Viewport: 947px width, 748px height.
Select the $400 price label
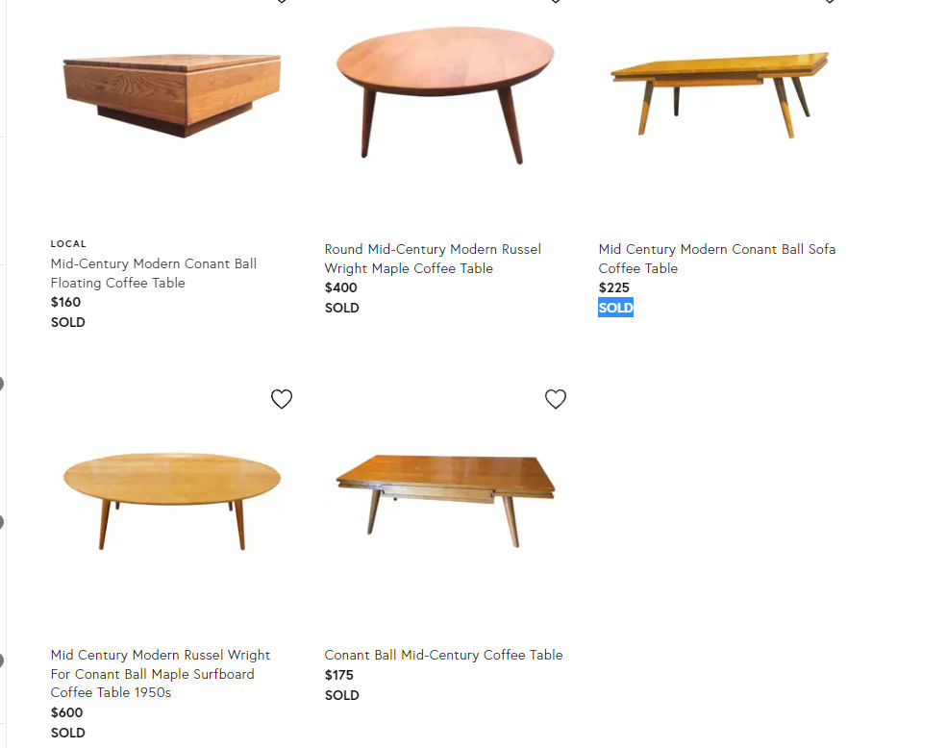[x=340, y=287]
